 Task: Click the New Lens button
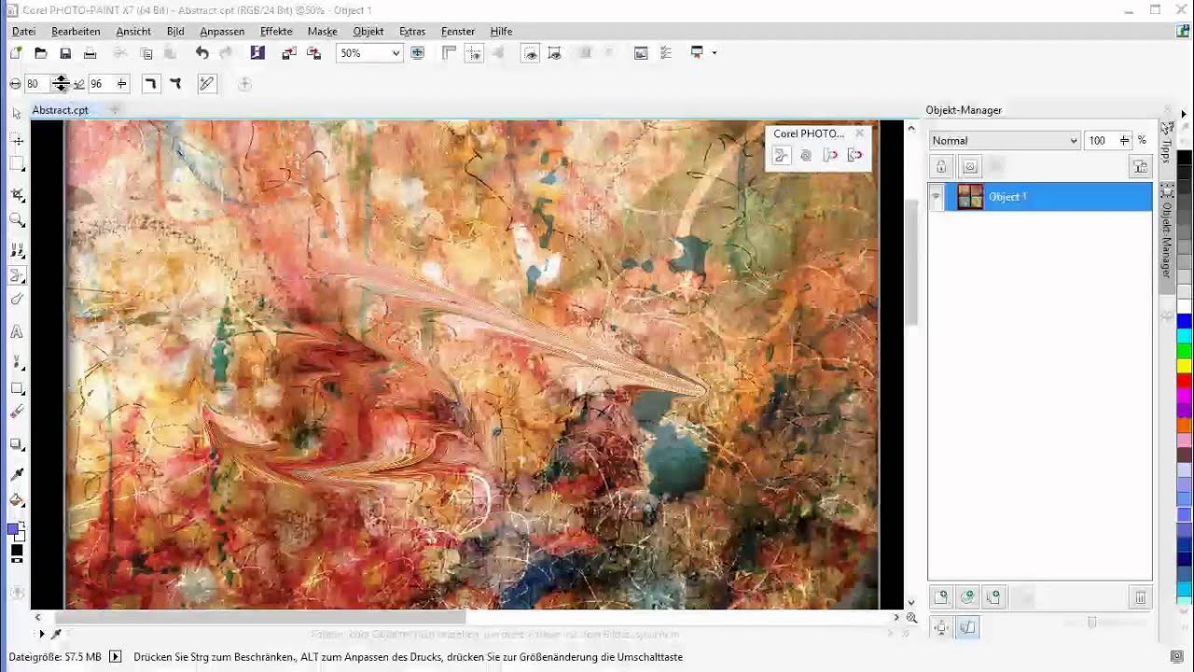tap(967, 596)
